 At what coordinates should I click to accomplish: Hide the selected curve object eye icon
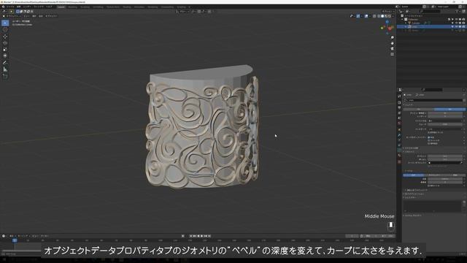[x=456, y=27]
